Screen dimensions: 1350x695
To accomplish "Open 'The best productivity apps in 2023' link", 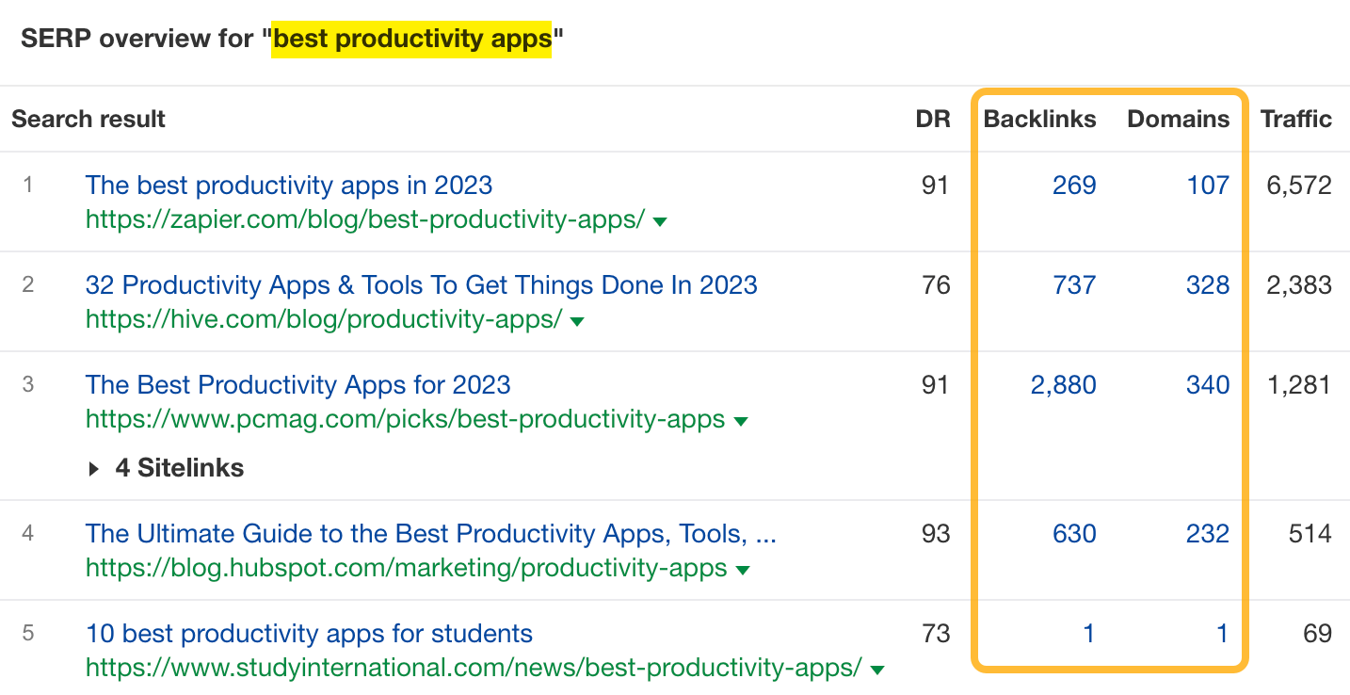I will (x=289, y=186).
